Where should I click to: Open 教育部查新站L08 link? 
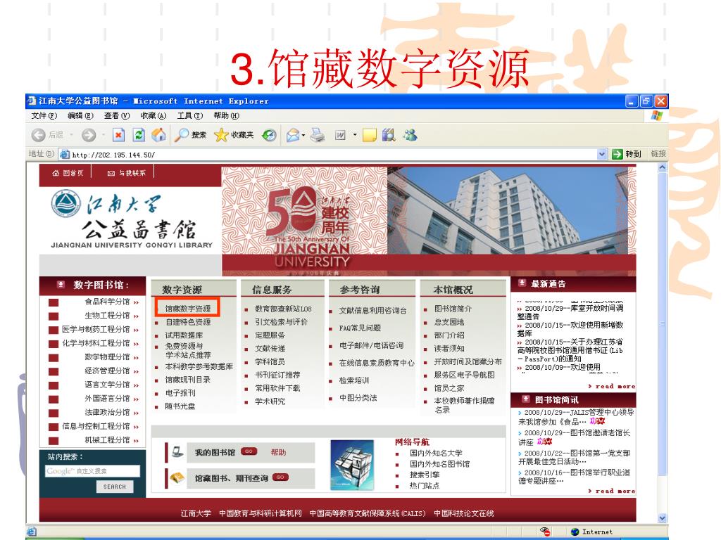pos(283,309)
